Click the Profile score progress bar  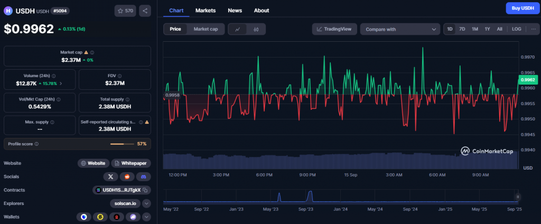(122, 144)
